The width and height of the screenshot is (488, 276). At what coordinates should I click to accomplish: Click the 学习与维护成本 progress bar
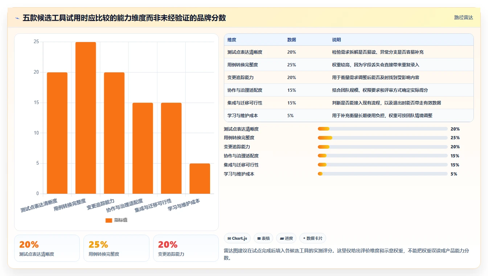coord(382,174)
